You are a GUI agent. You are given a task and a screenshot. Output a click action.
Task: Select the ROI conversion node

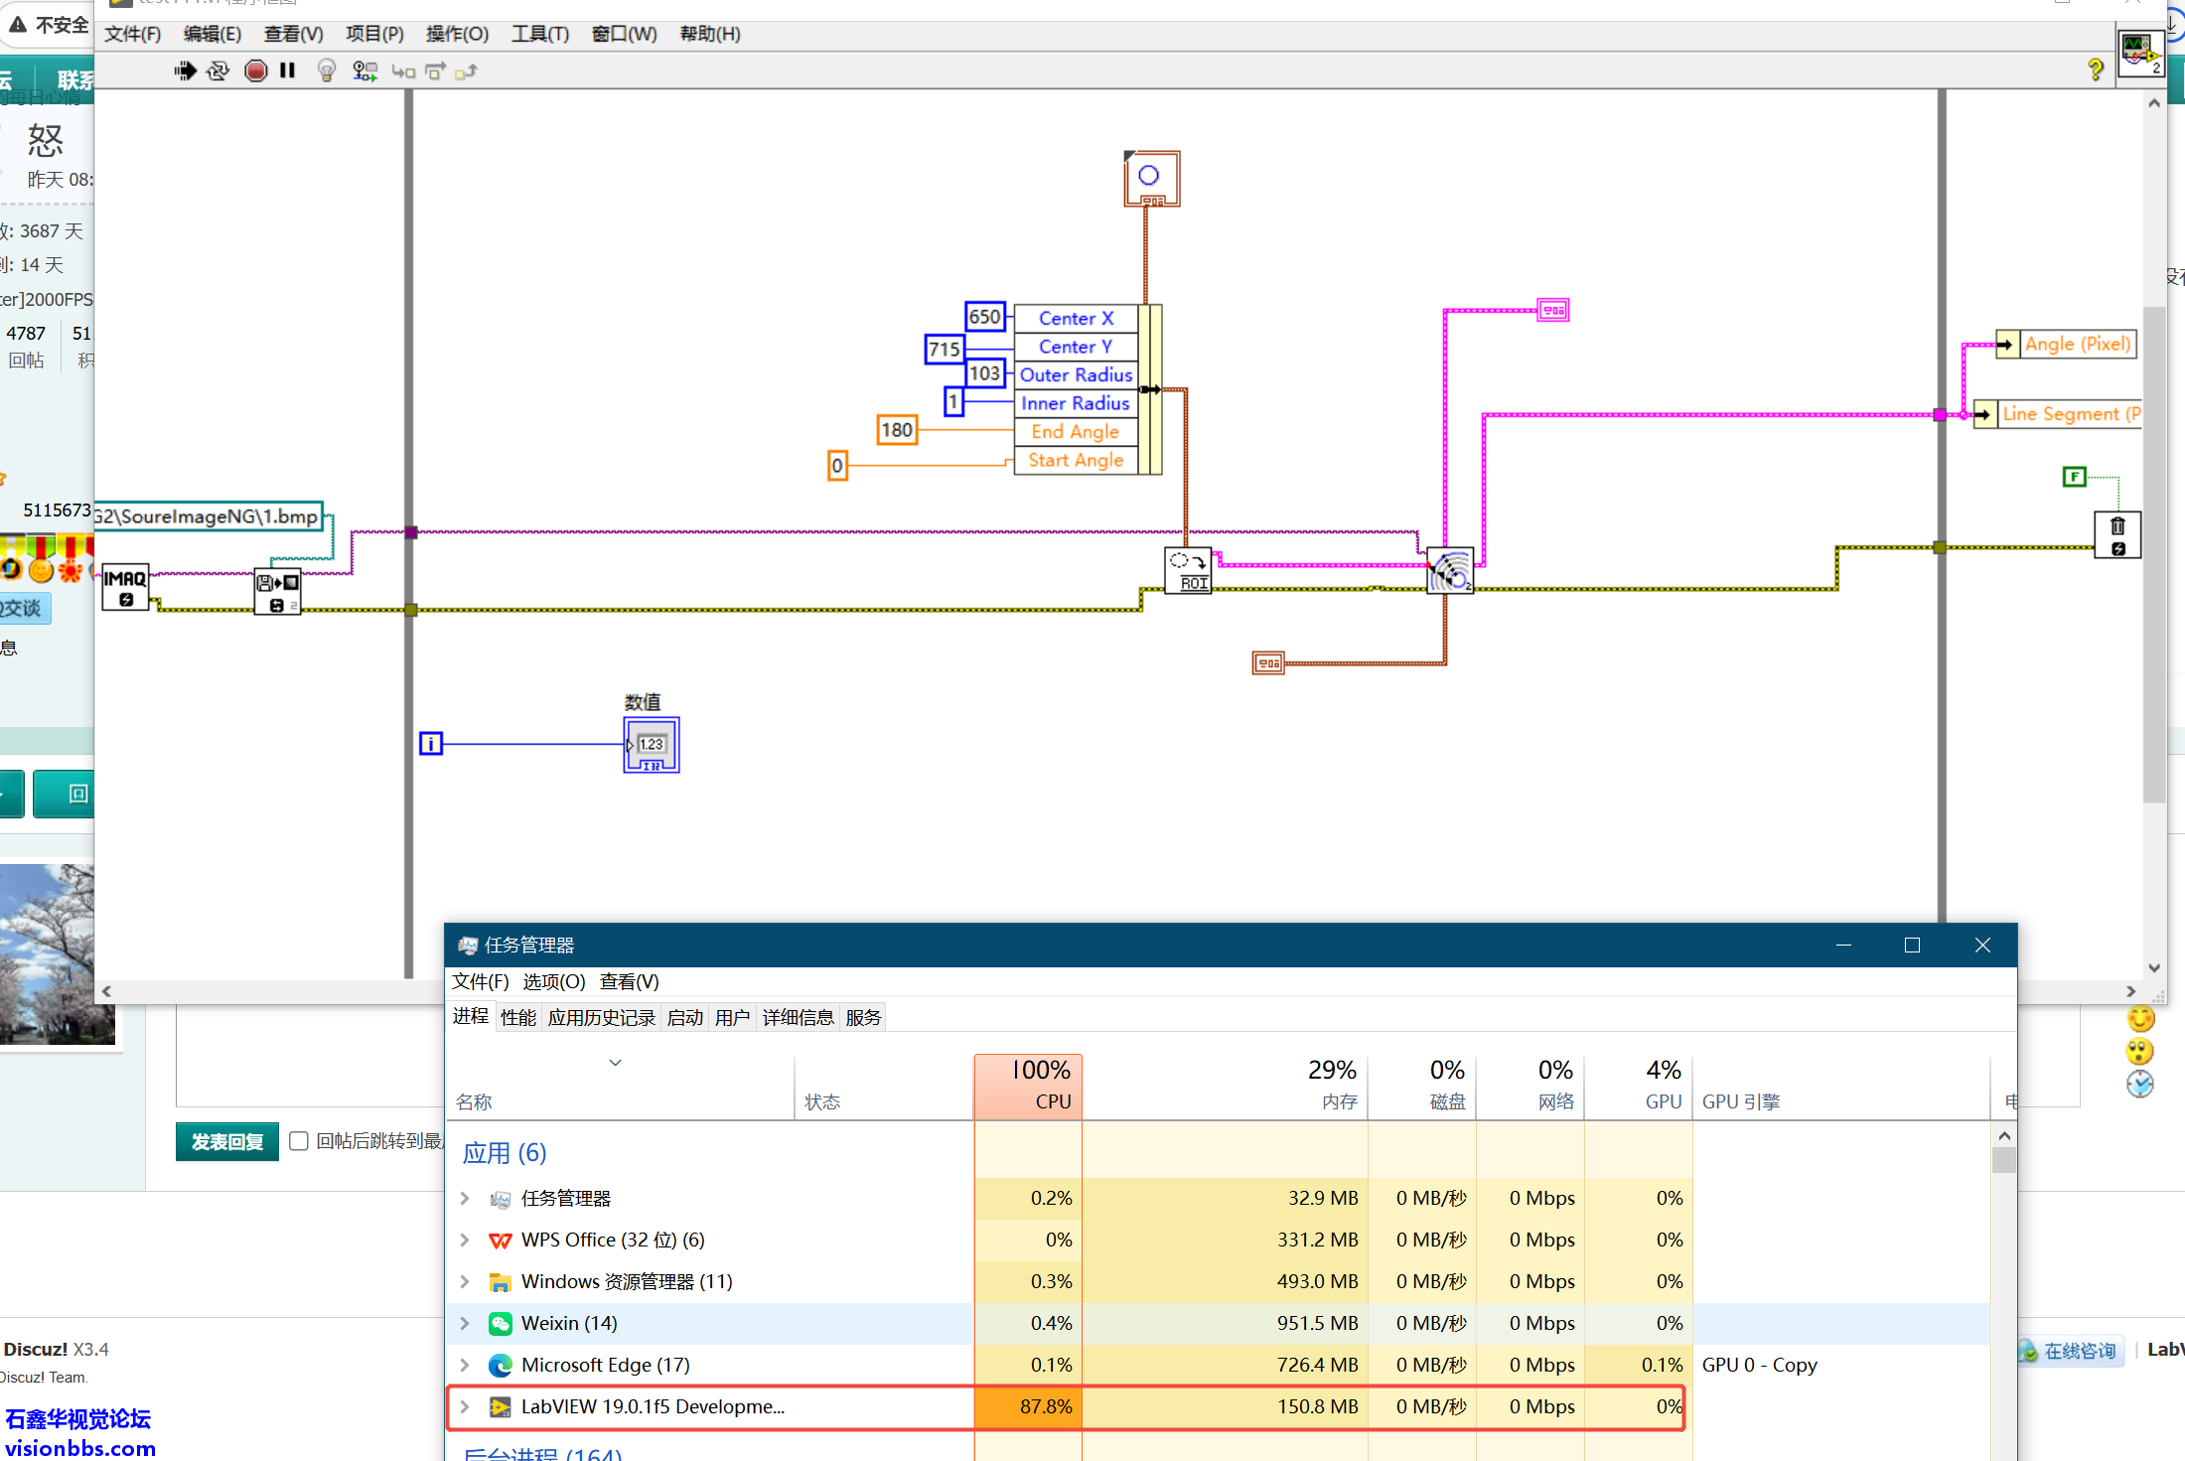click(x=1188, y=571)
